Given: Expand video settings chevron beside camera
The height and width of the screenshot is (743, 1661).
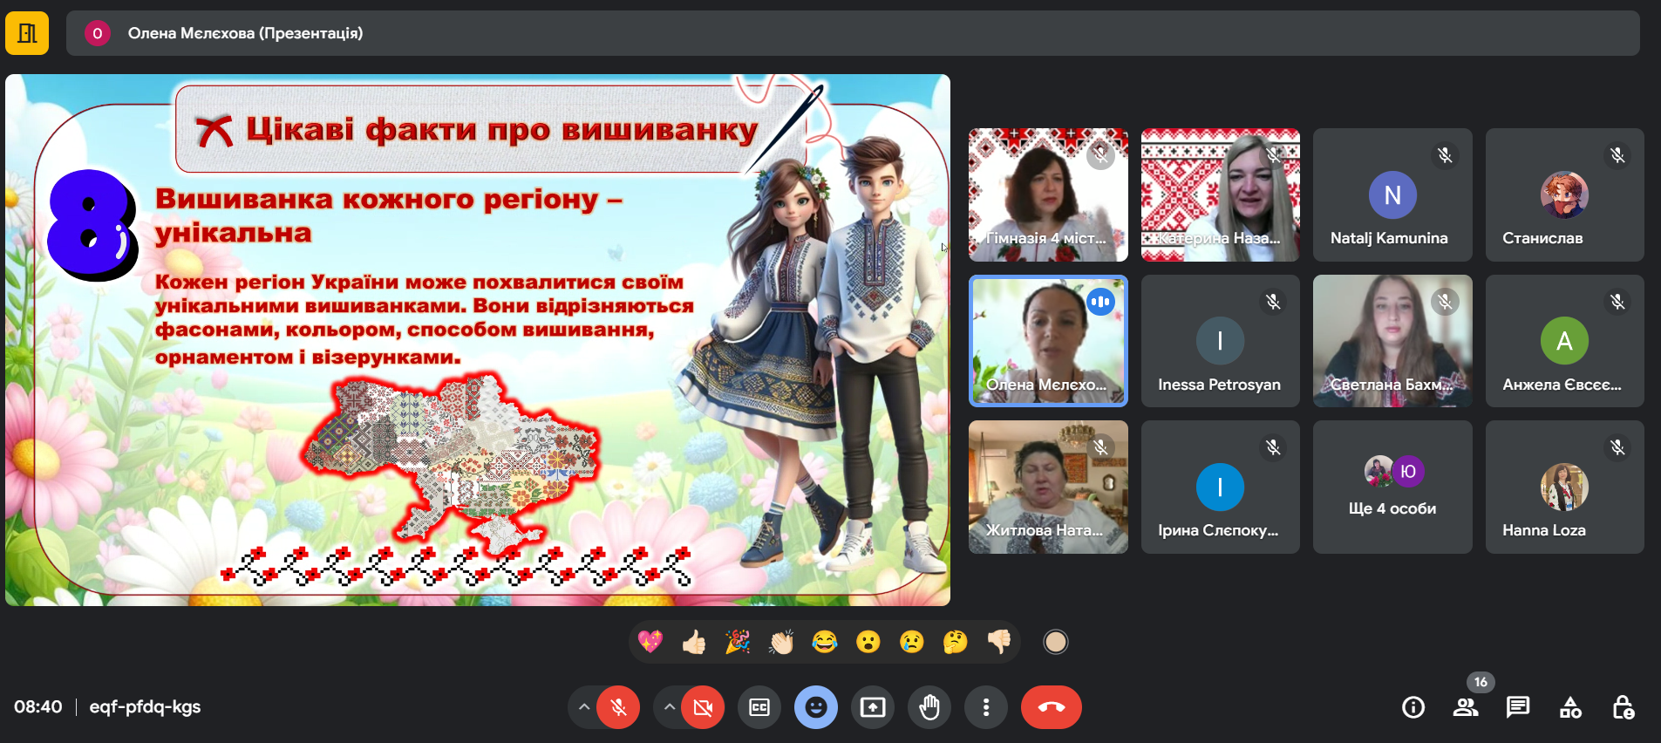Looking at the screenshot, I should [669, 707].
